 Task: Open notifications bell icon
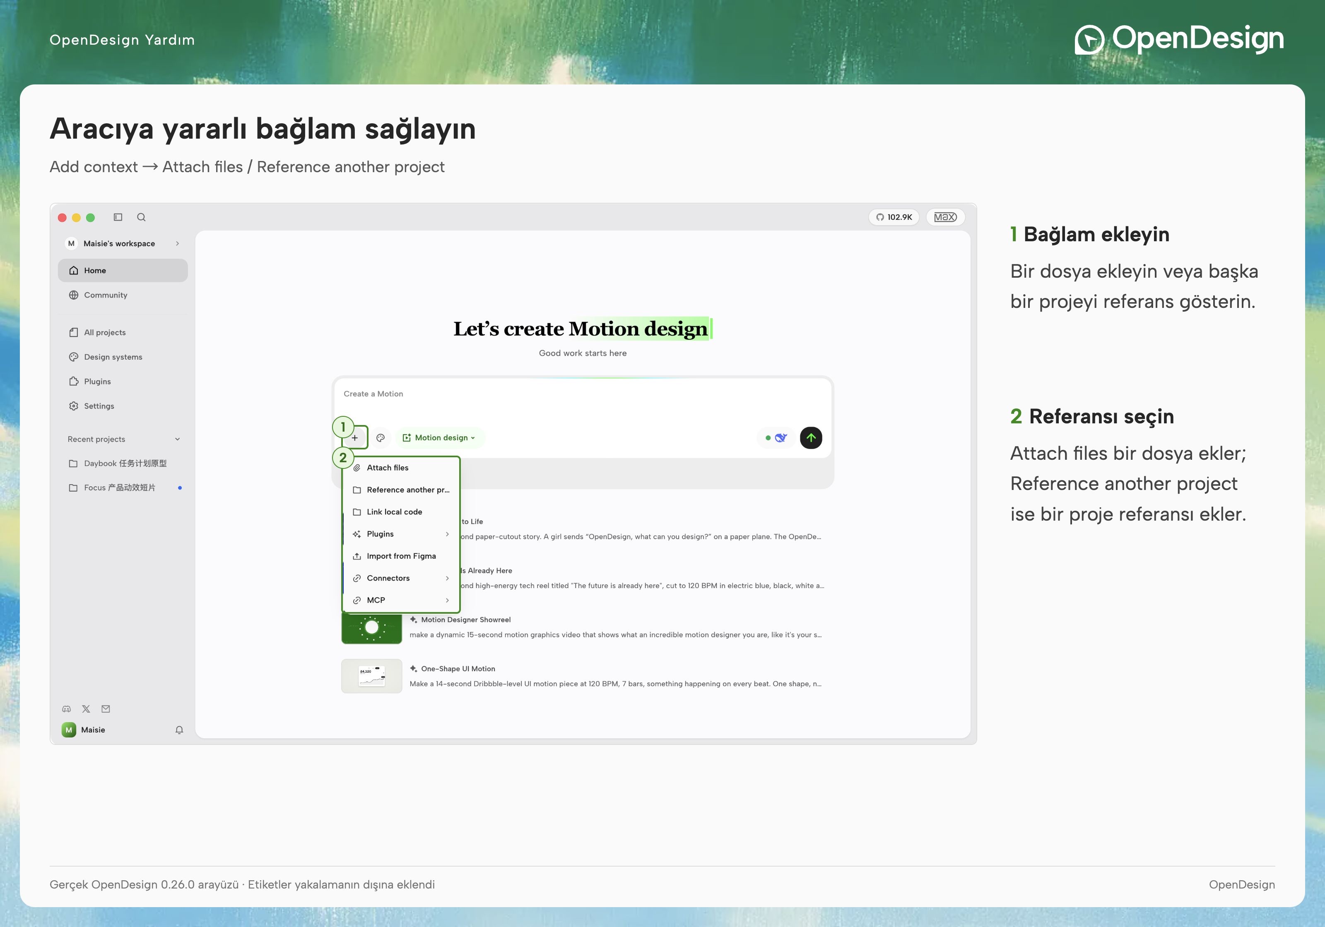coord(179,730)
